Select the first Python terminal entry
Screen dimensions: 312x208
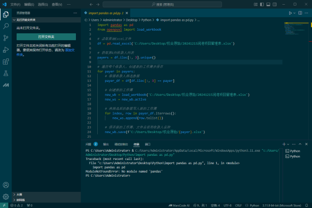[293, 151]
